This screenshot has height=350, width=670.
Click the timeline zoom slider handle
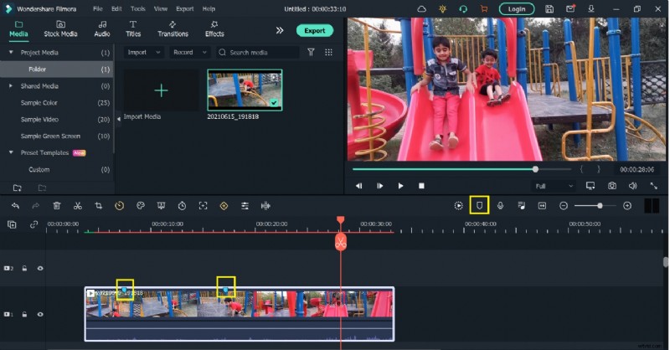point(600,206)
